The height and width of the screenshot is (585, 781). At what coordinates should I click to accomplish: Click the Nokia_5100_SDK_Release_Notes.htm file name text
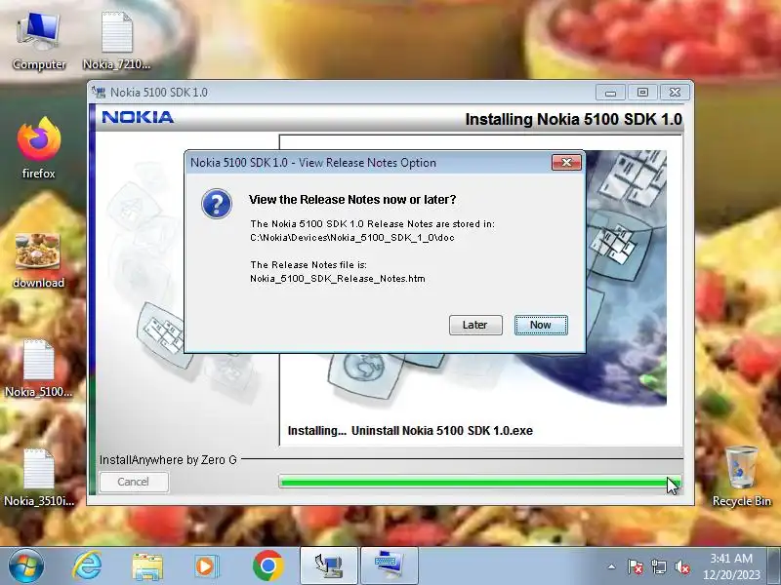coord(338,279)
